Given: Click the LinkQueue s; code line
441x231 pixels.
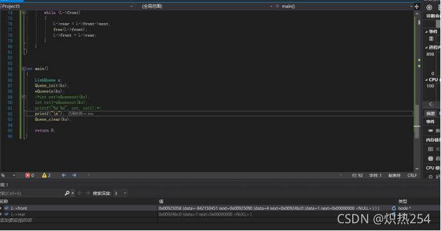Looking at the screenshot, I should [48, 80].
